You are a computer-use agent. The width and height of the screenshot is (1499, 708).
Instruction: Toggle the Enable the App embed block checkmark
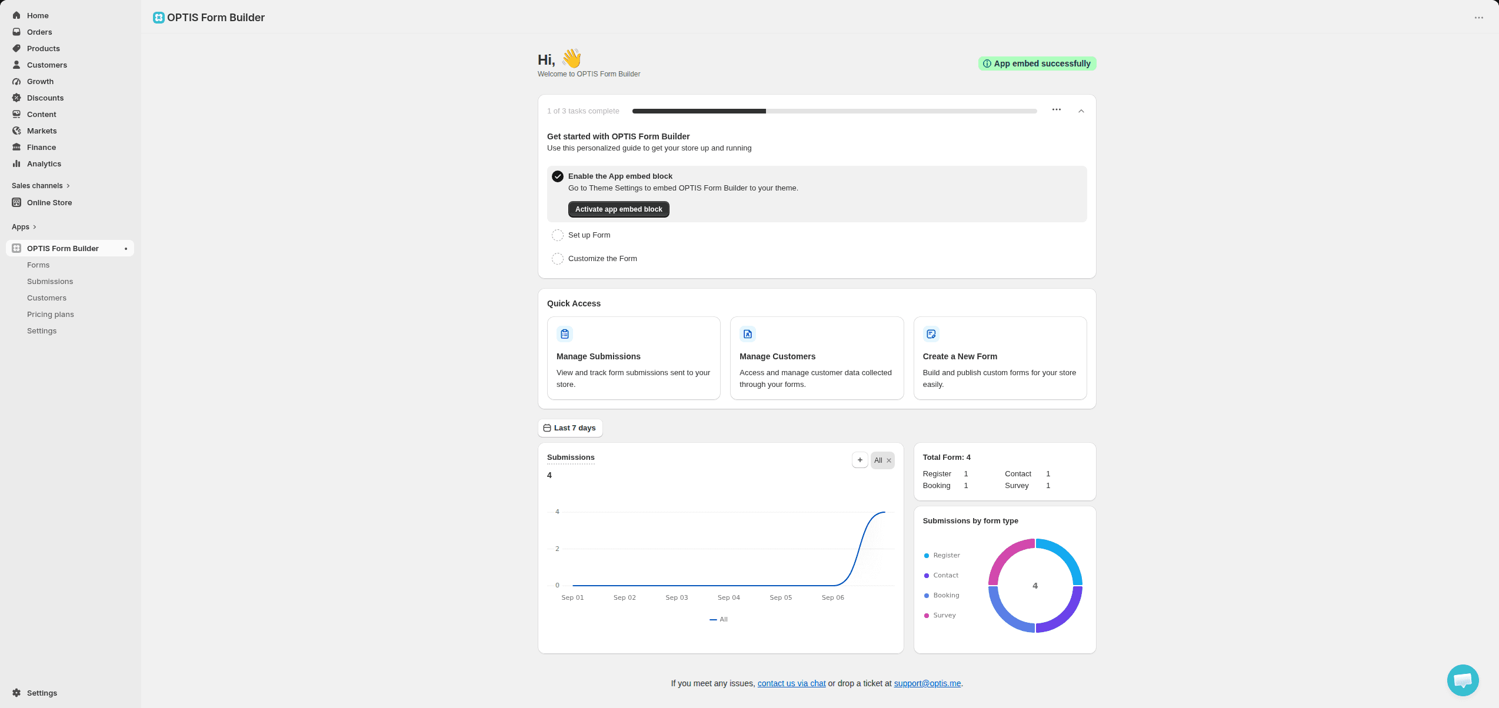tap(558, 176)
